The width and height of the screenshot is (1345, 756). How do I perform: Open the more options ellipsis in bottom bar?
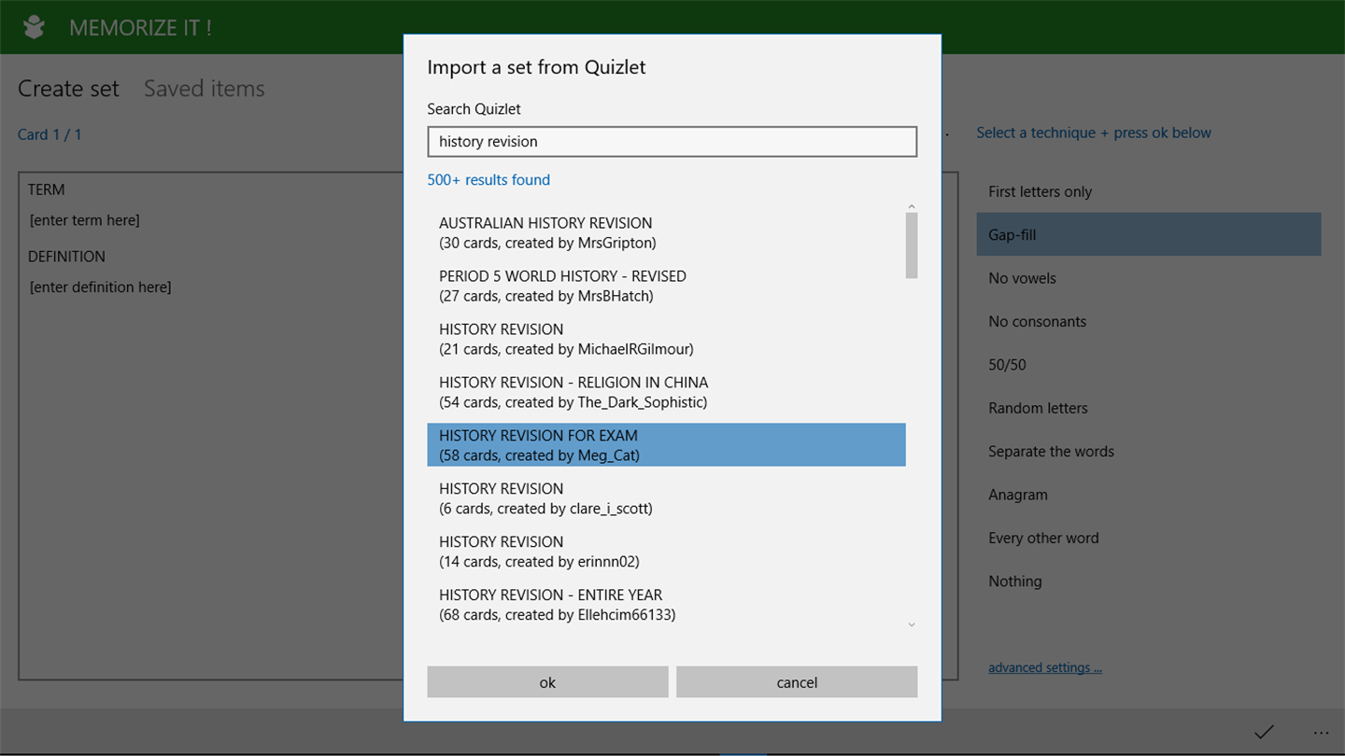[1320, 733]
